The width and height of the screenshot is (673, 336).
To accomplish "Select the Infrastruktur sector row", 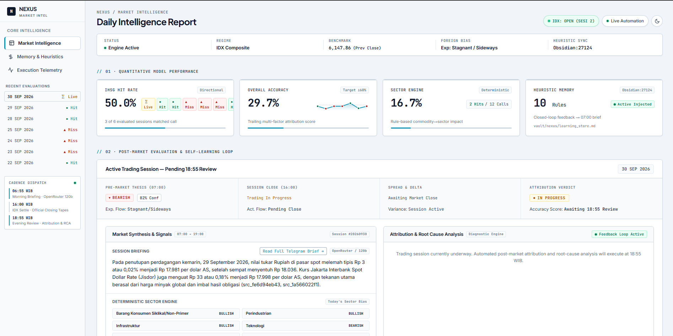I will (x=176, y=326).
